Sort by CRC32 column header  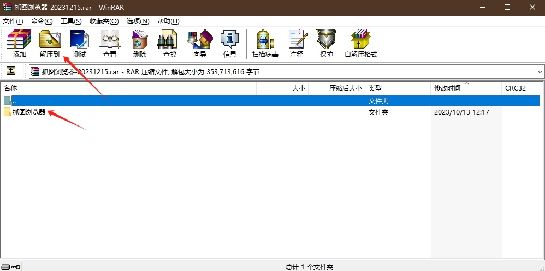point(520,88)
